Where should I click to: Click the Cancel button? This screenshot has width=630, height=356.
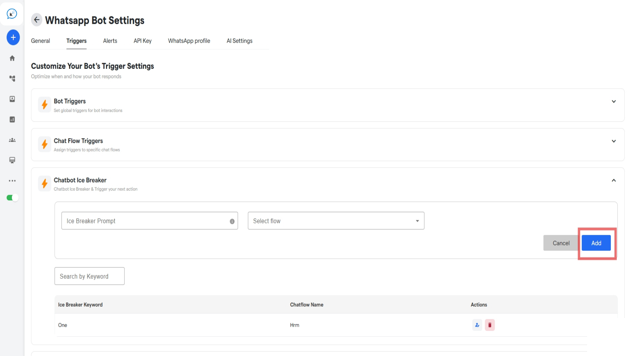pos(561,243)
